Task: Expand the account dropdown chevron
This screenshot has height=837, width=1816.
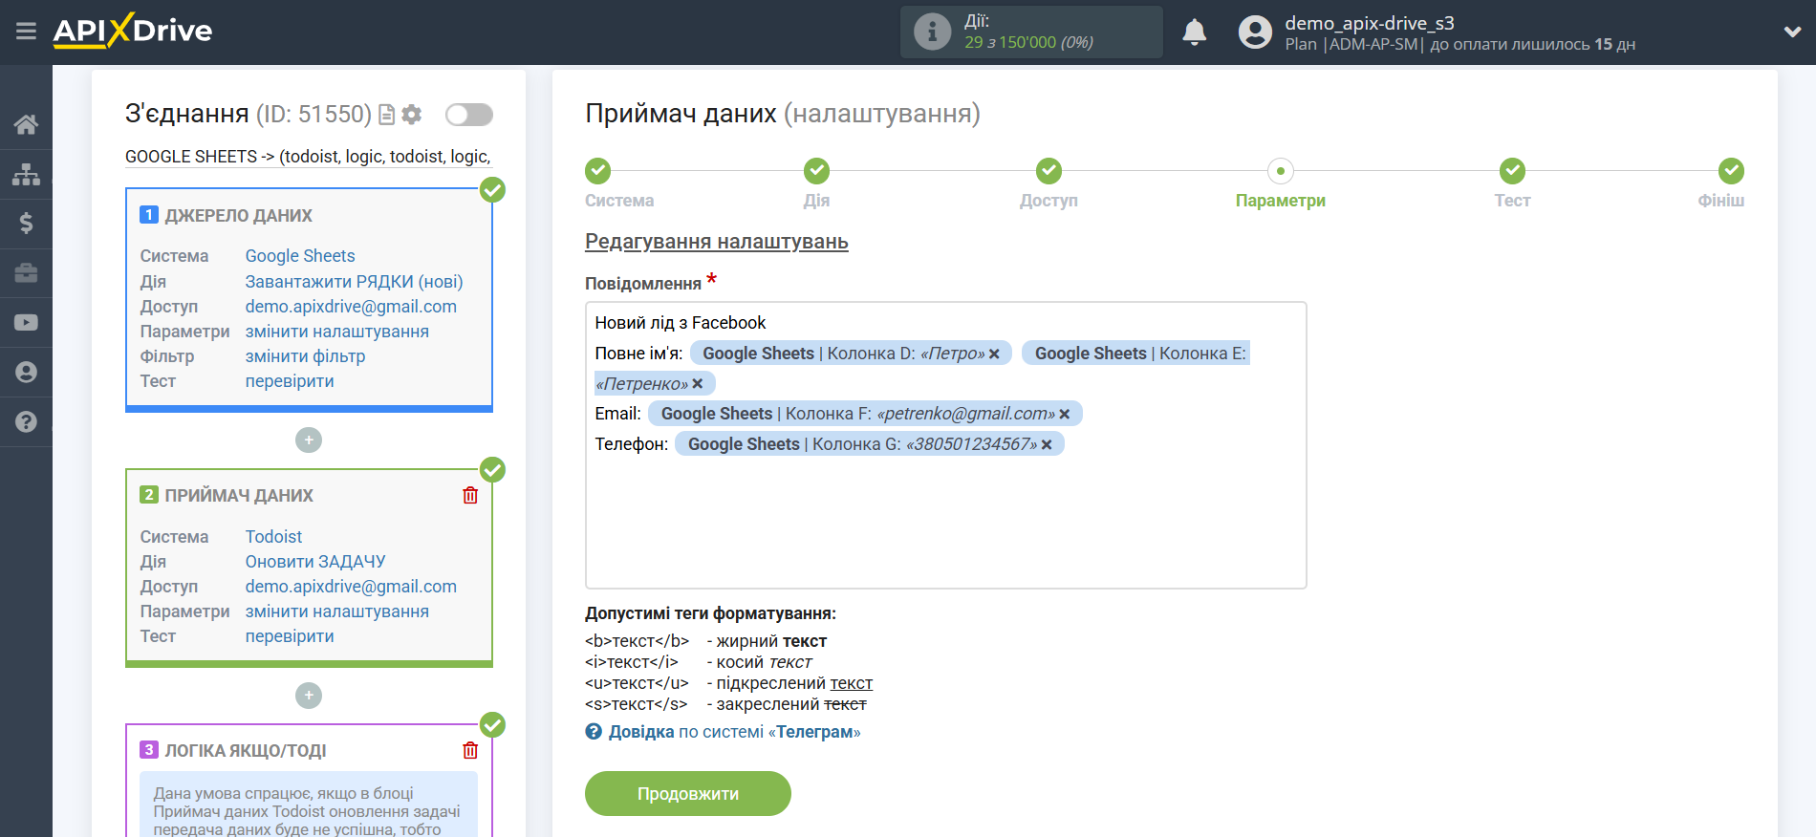Action: (1792, 32)
